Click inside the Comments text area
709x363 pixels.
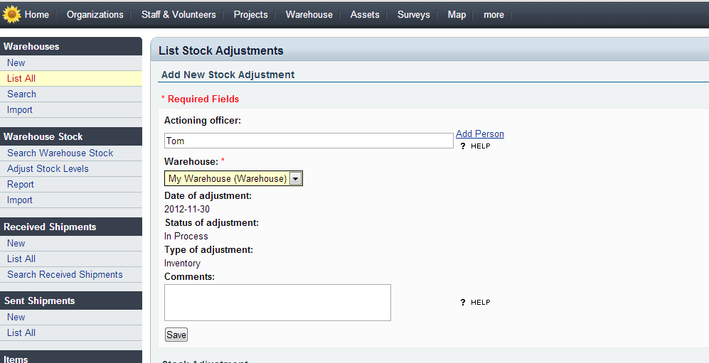277,303
